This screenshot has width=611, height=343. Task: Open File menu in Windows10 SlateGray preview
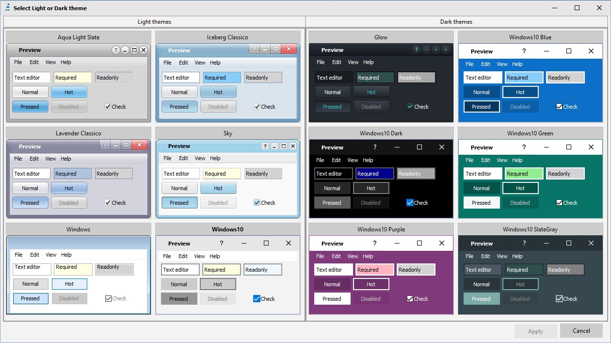[469, 256]
